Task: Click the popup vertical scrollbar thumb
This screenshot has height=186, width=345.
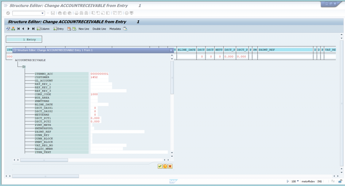Action: click(172, 77)
